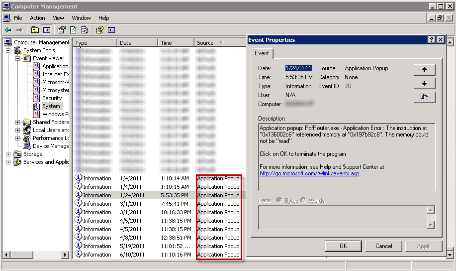Select the Bytes radio button
Image resolution: width=456 pixels, height=271 pixels.
pyautogui.click(x=279, y=200)
